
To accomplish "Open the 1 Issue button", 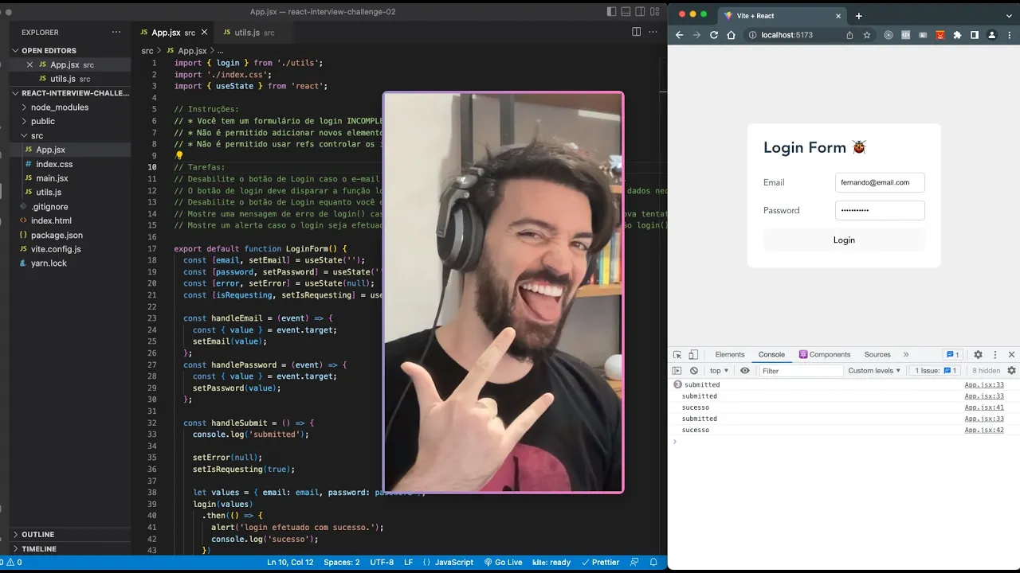I will pos(936,371).
